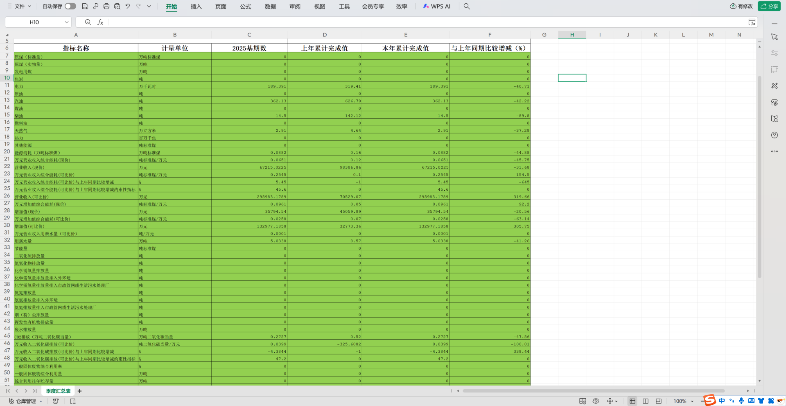Open the Name Box H10 dropdown arrow
Screen dimensions: 786x406
tap(67, 22)
